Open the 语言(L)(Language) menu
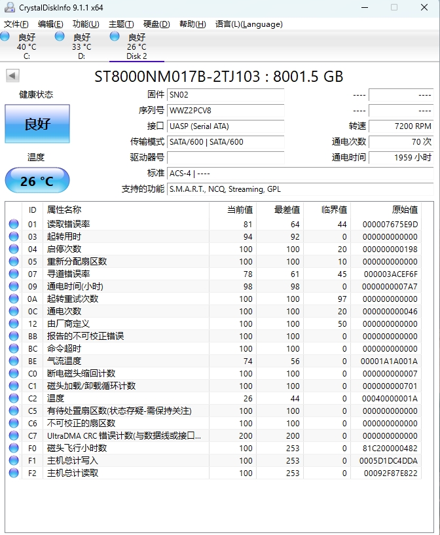 249,24
